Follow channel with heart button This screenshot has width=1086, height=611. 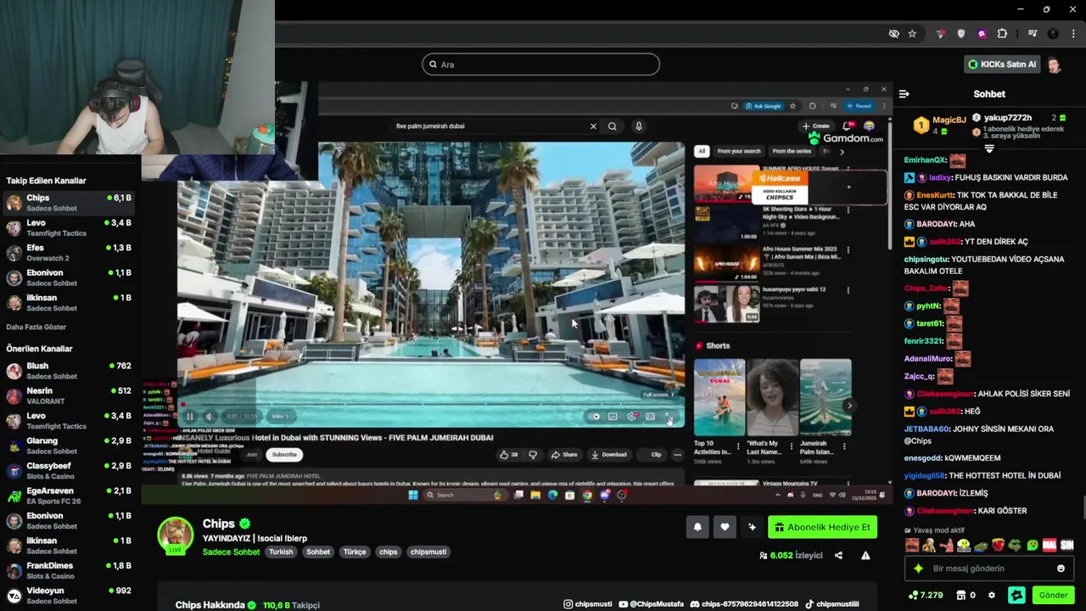point(725,527)
